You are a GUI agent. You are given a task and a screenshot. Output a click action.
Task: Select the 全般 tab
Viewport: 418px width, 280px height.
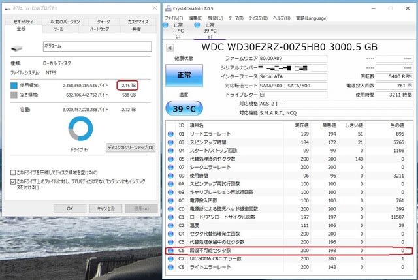click(22, 29)
